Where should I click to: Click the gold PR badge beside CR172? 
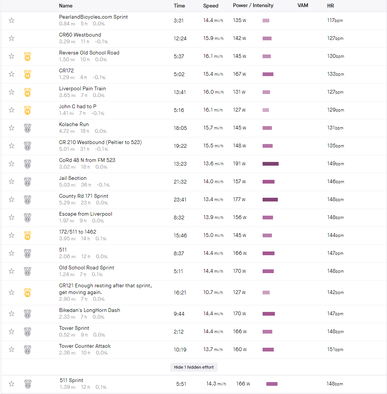(27, 74)
